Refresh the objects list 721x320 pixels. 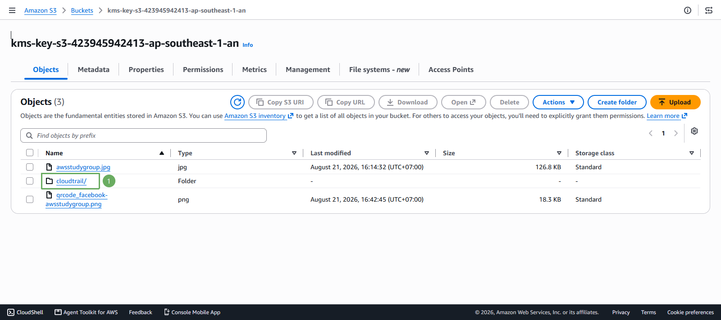237,102
